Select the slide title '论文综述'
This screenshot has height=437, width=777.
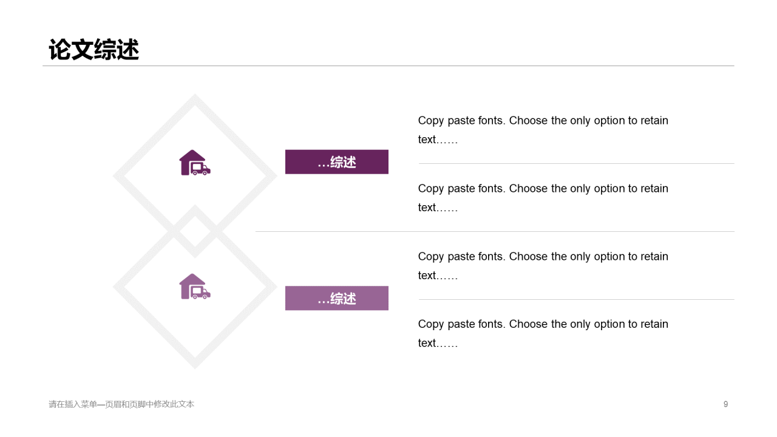click(94, 50)
